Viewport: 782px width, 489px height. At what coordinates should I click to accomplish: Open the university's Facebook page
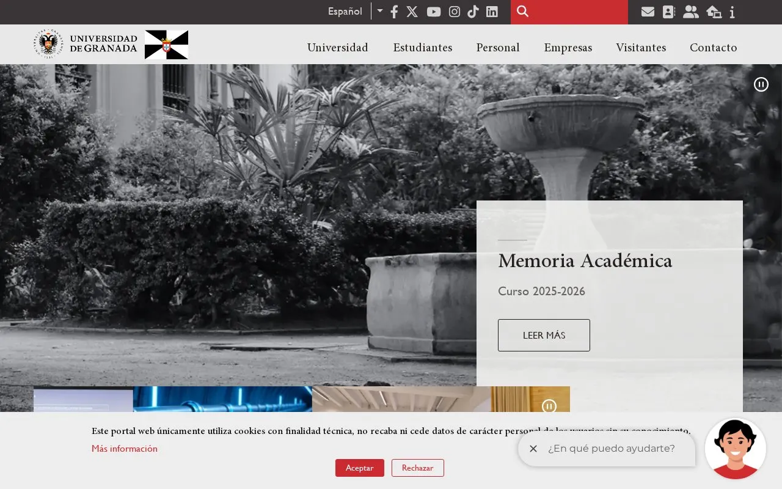point(394,12)
